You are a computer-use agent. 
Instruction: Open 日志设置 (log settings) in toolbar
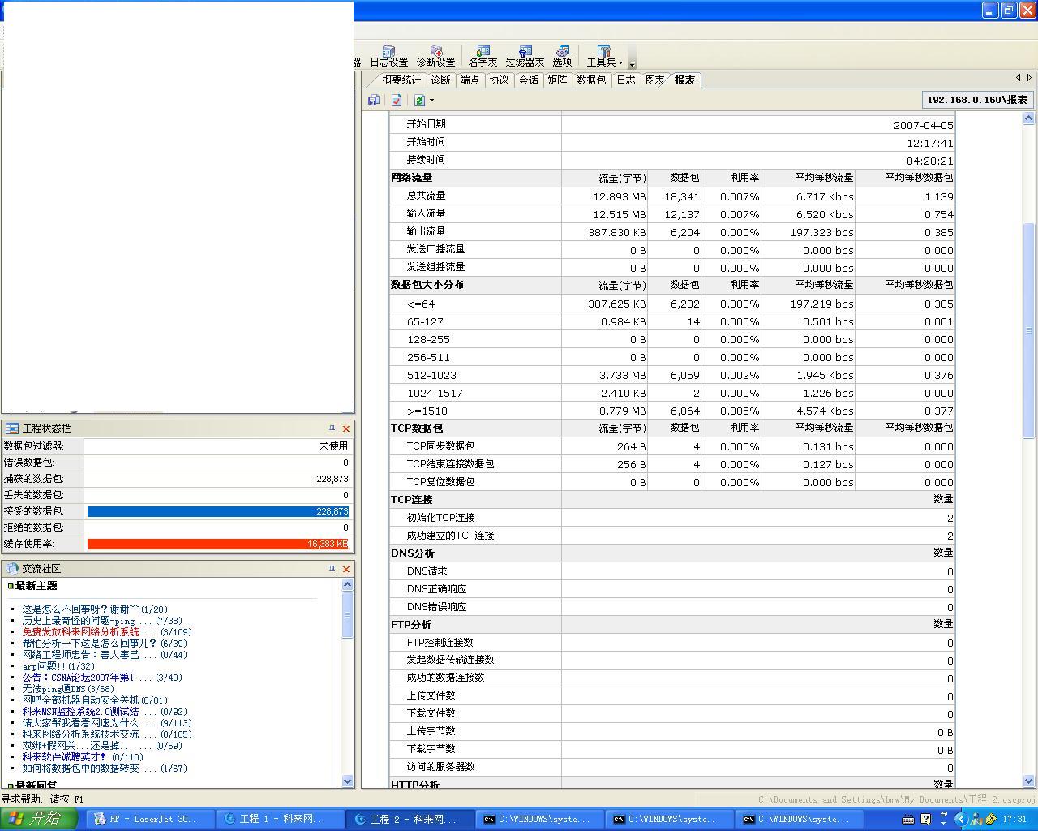point(388,56)
